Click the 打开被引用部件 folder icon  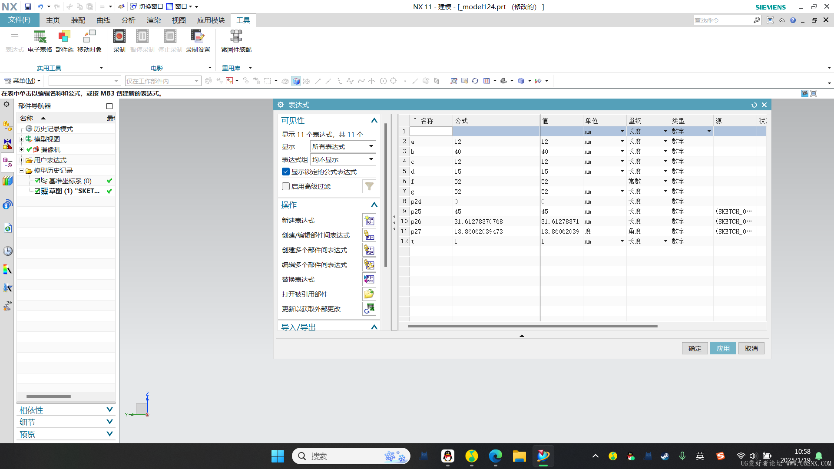tap(369, 294)
